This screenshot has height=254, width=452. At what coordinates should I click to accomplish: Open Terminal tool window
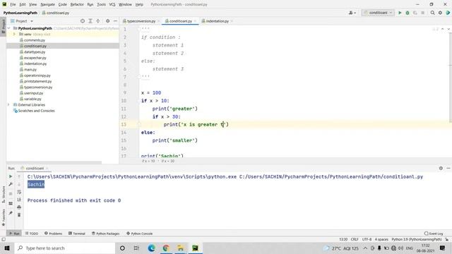click(x=77, y=234)
